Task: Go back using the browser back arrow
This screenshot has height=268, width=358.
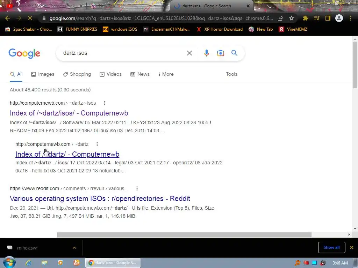Action: pyautogui.click(x=8, y=18)
